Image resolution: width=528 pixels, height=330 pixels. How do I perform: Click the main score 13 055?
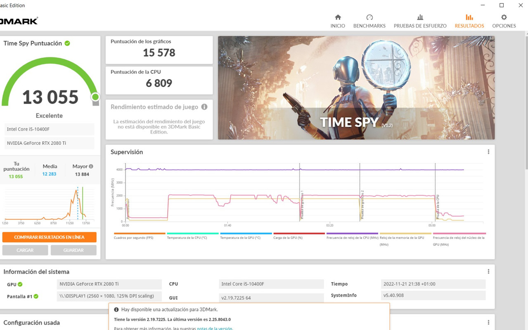(x=50, y=97)
